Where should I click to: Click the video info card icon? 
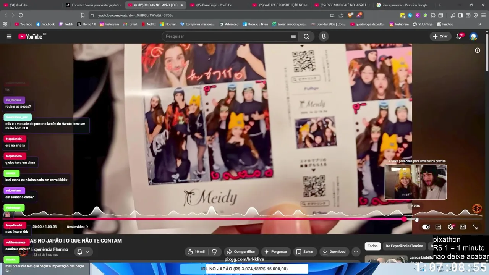[478, 50]
